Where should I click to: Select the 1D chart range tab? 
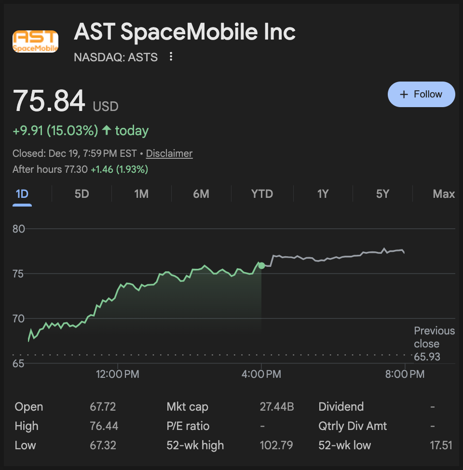(x=22, y=194)
